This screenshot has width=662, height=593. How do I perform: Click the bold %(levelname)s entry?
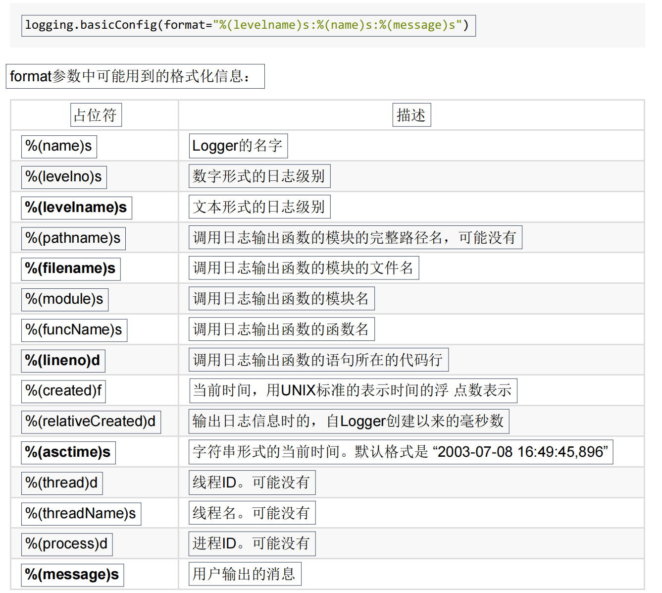tap(76, 208)
